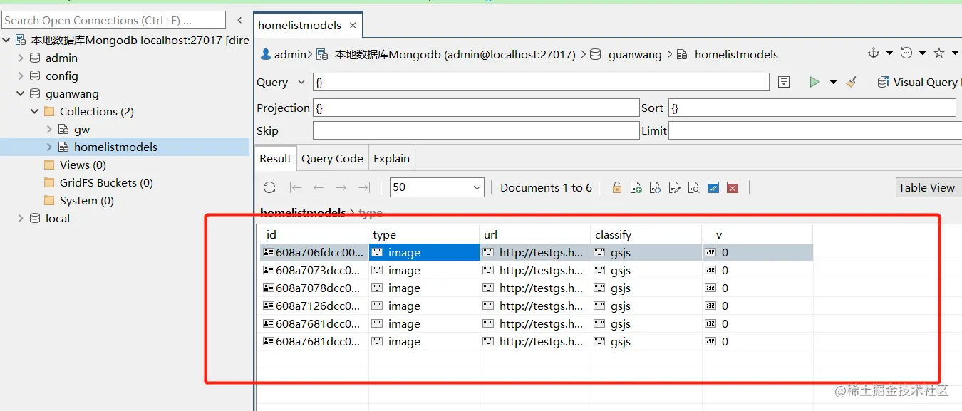Expand the local database node
This screenshot has height=411, width=962.
pyautogui.click(x=21, y=218)
